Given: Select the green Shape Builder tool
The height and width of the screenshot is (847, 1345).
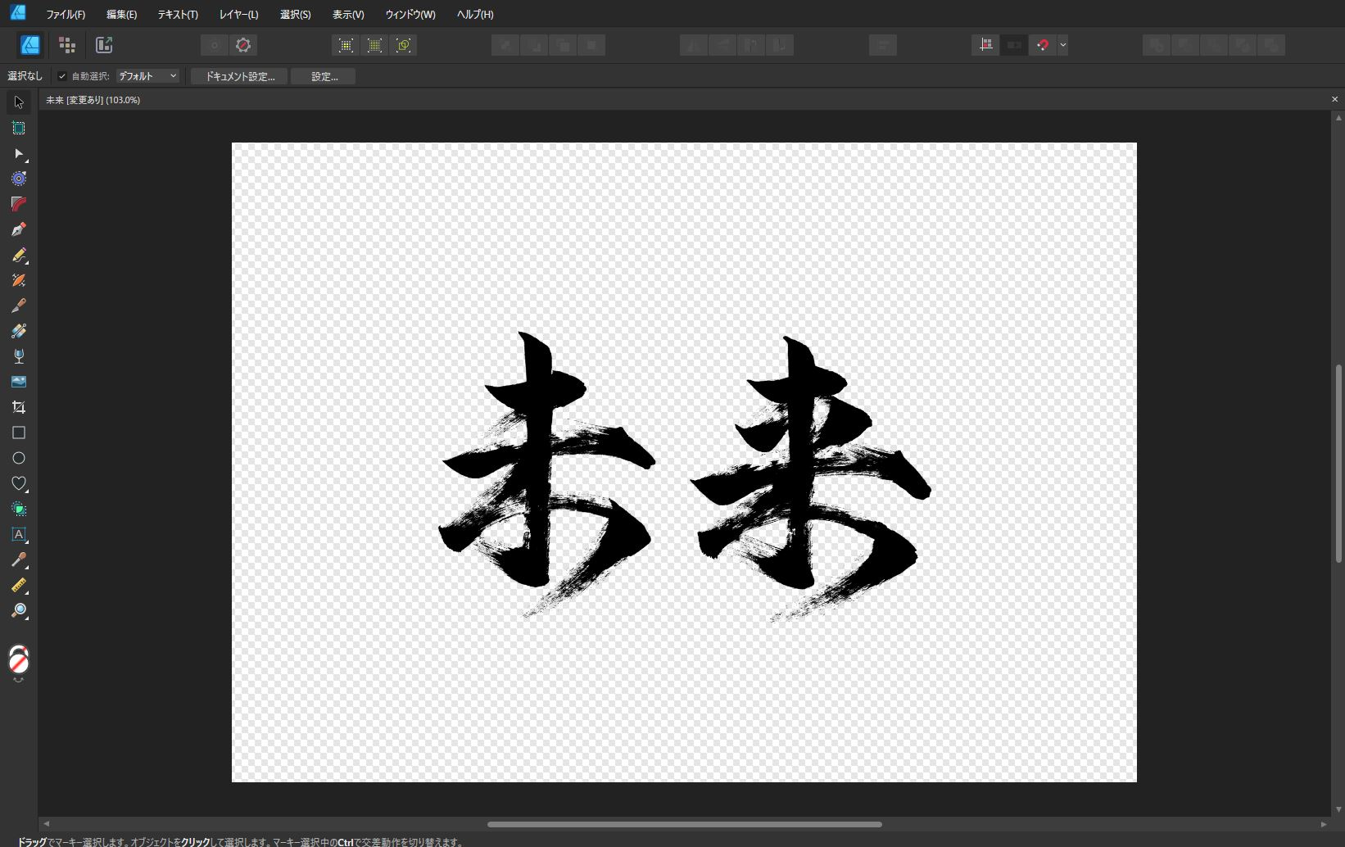Looking at the screenshot, I should click(x=19, y=509).
